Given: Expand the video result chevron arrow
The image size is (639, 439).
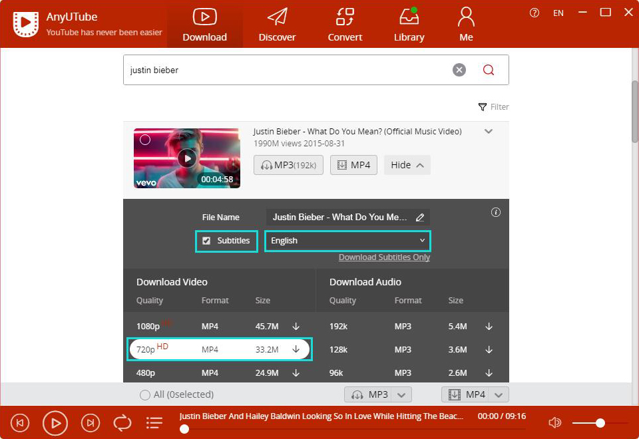Looking at the screenshot, I should point(489,131).
